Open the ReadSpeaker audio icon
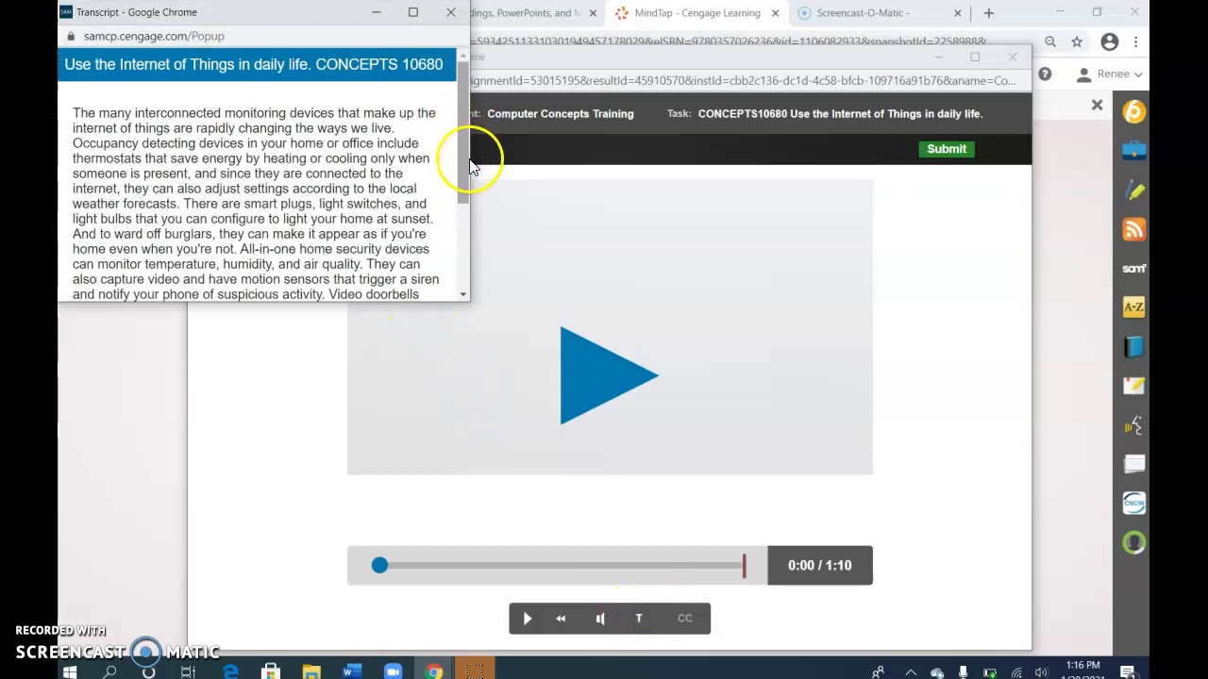 coord(1133,425)
